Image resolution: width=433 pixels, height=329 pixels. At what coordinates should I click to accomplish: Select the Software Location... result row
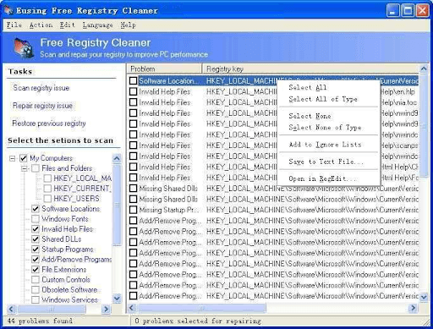coord(273,81)
